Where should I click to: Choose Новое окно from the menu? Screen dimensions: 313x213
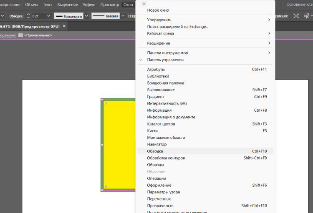(x=205, y=10)
